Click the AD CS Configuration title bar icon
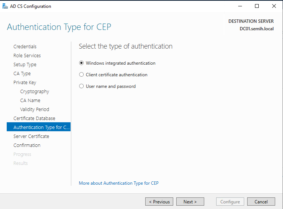 [4, 6]
